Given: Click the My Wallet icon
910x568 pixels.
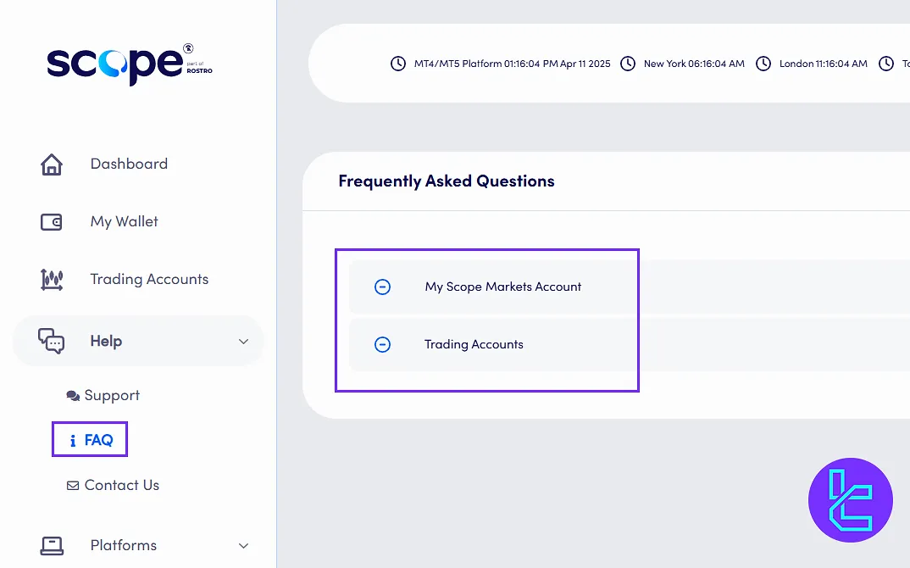Looking at the screenshot, I should pos(52,222).
